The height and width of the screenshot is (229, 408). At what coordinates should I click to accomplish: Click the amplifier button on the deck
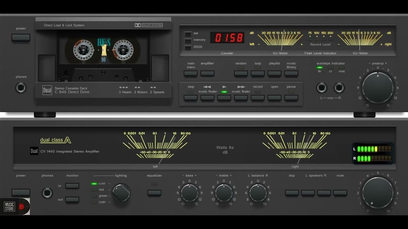(x=207, y=73)
